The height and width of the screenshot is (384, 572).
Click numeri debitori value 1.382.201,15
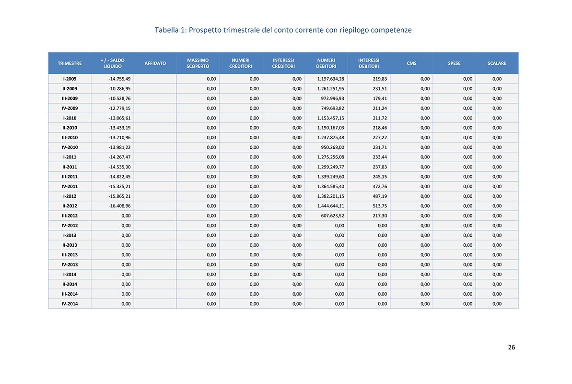click(x=330, y=196)
